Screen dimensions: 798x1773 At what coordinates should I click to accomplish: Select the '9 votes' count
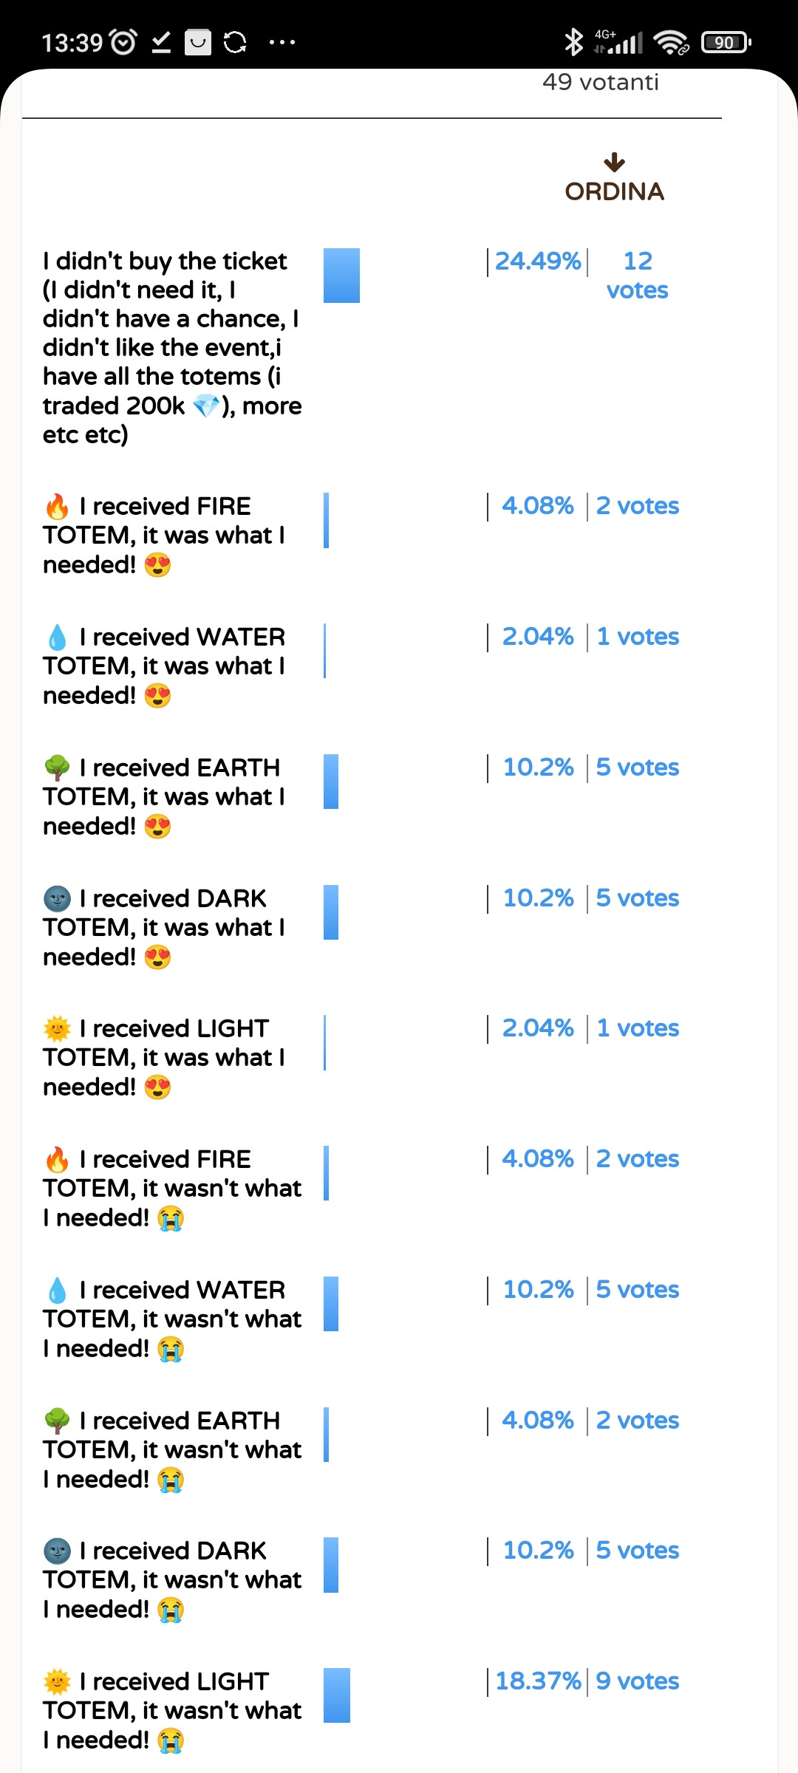(637, 1681)
